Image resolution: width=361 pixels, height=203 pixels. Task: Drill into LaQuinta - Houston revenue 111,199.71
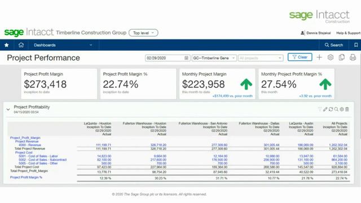[103, 145]
